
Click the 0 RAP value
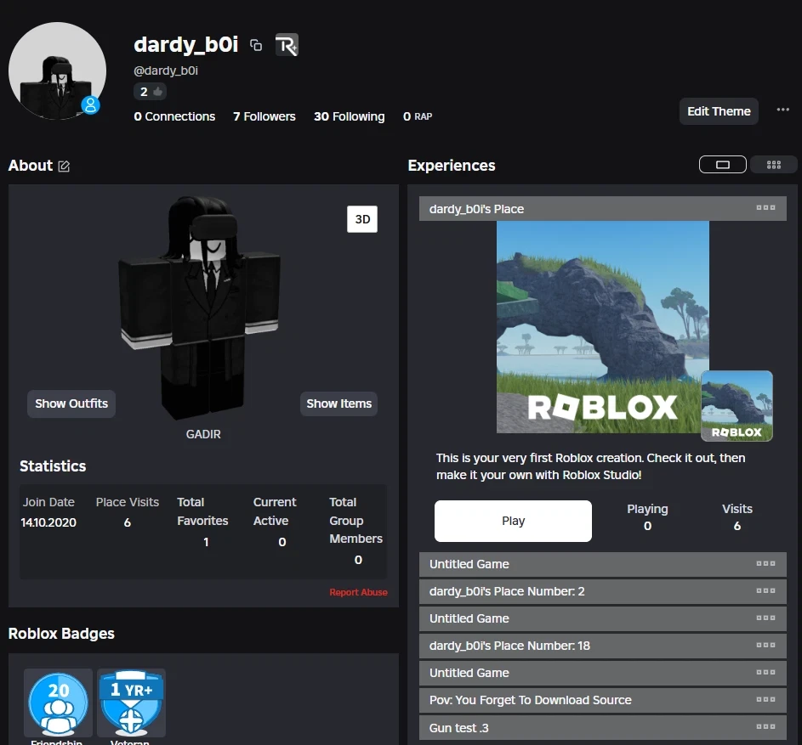[x=418, y=116]
